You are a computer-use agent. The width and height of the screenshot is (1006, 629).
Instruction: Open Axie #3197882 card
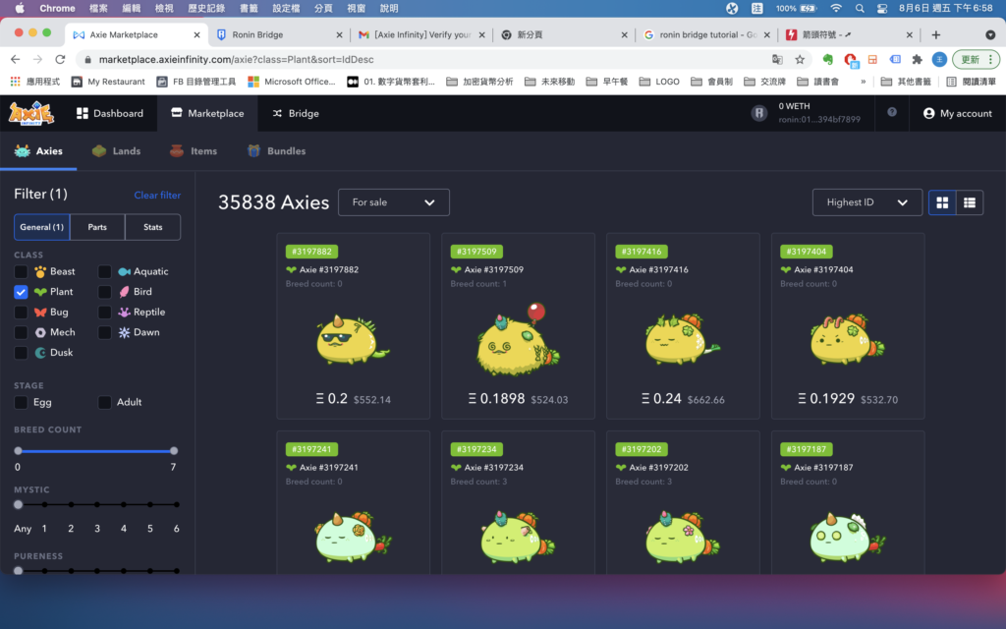353,326
